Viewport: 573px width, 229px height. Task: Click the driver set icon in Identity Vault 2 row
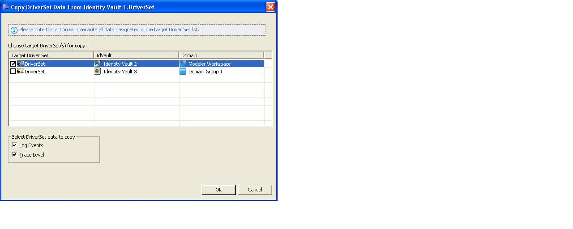click(21, 64)
